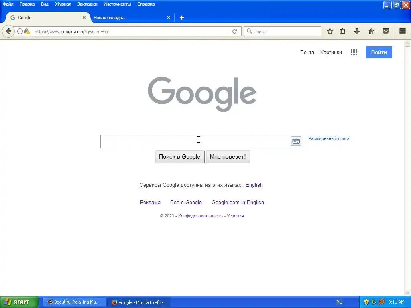This screenshot has width=411, height=308.
Task: Bookmark this page with the star icon
Action: tap(330, 31)
